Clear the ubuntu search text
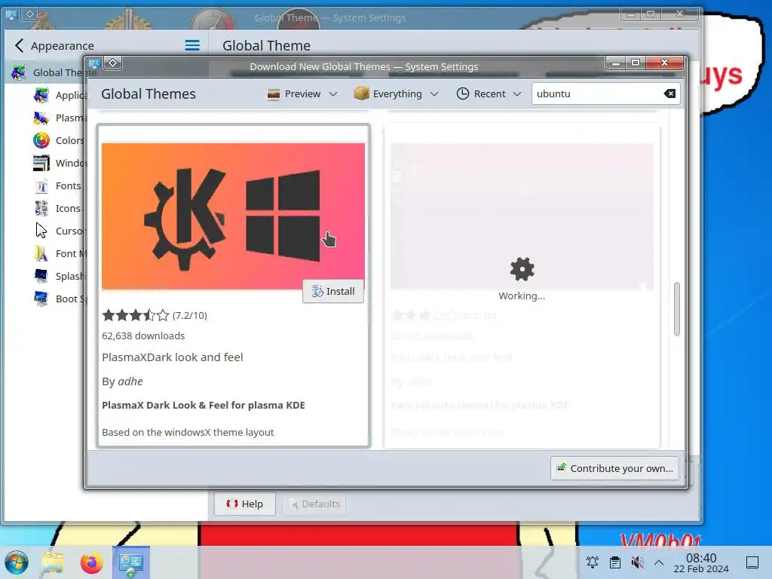772x579 pixels. click(669, 93)
